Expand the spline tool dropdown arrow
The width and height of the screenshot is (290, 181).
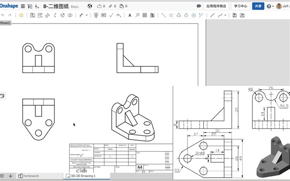coord(225,15)
